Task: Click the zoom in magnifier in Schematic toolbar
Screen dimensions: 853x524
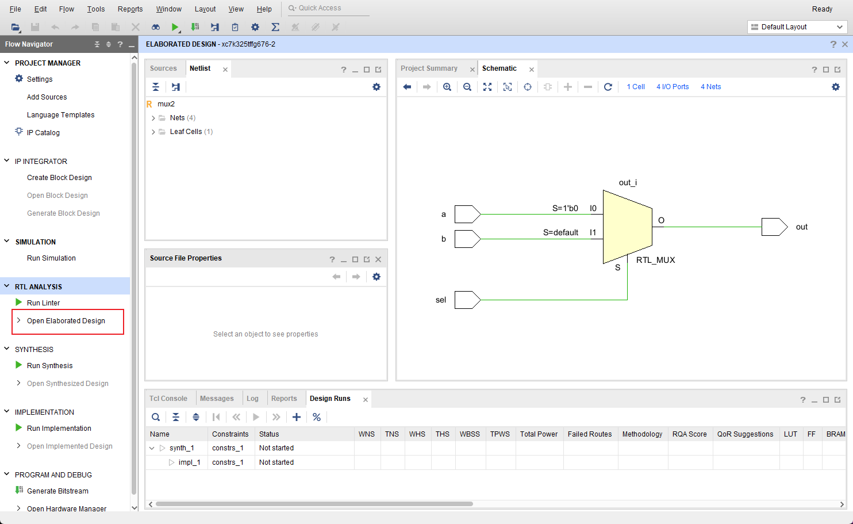Action: [x=447, y=87]
